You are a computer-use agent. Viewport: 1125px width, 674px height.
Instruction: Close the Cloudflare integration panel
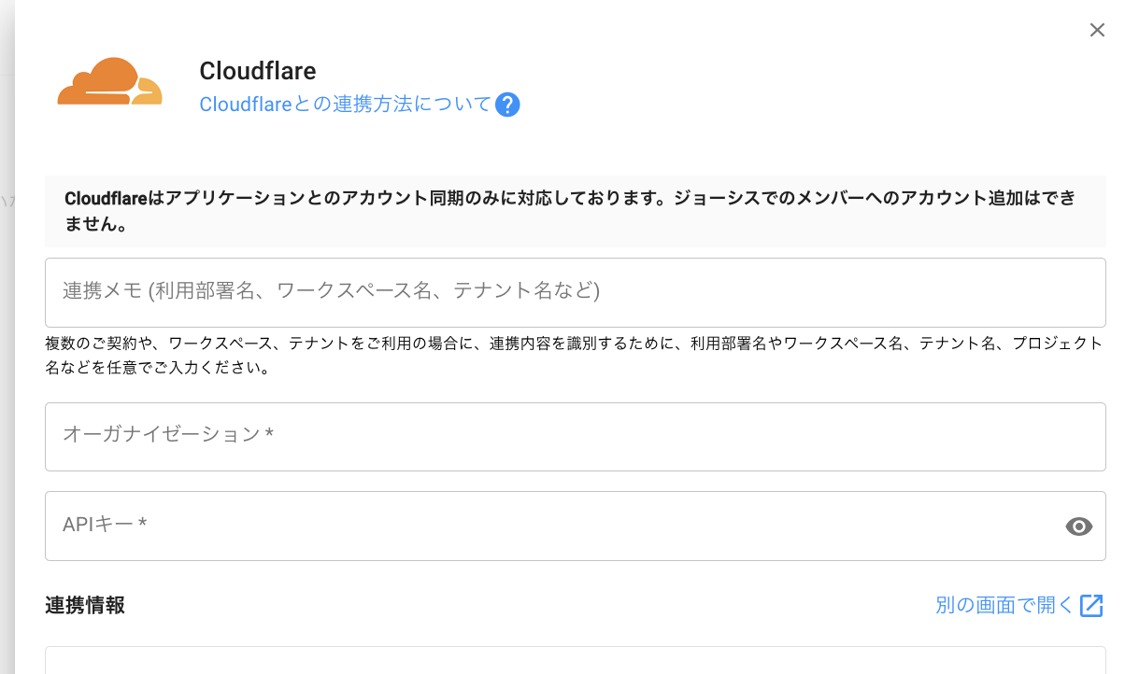(x=1097, y=30)
